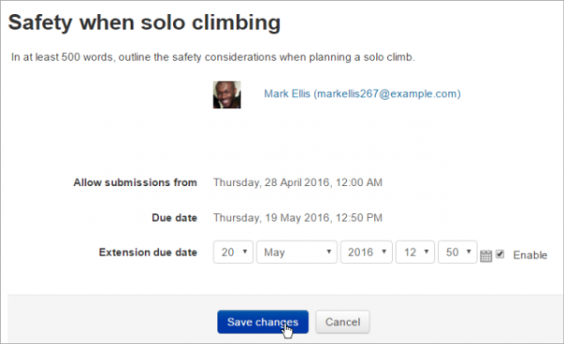Click the Enable label text
Image resolution: width=564 pixels, height=344 pixels.
(x=530, y=255)
